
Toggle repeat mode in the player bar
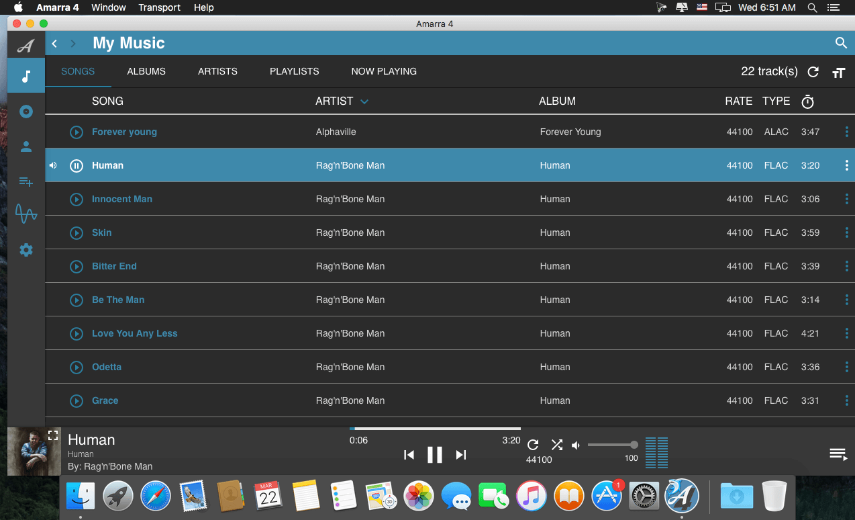[533, 445]
